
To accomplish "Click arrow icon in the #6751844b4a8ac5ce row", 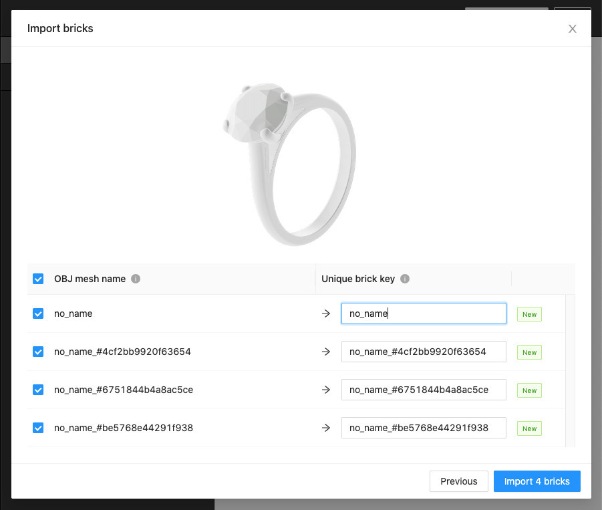I will 326,390.
